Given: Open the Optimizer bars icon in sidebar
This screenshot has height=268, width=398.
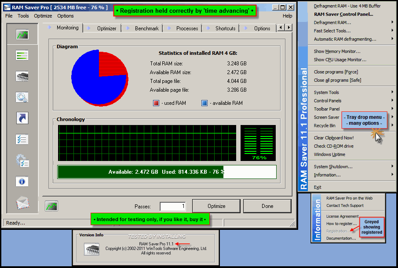Looking at the screenshot, I should pos(22,55).
